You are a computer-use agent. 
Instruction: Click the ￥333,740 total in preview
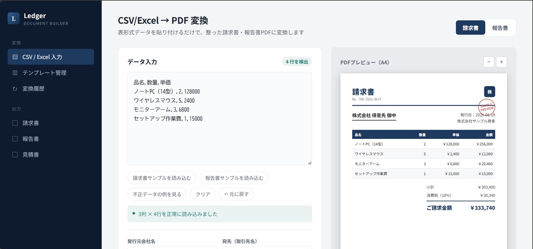(x=483, y=208)
